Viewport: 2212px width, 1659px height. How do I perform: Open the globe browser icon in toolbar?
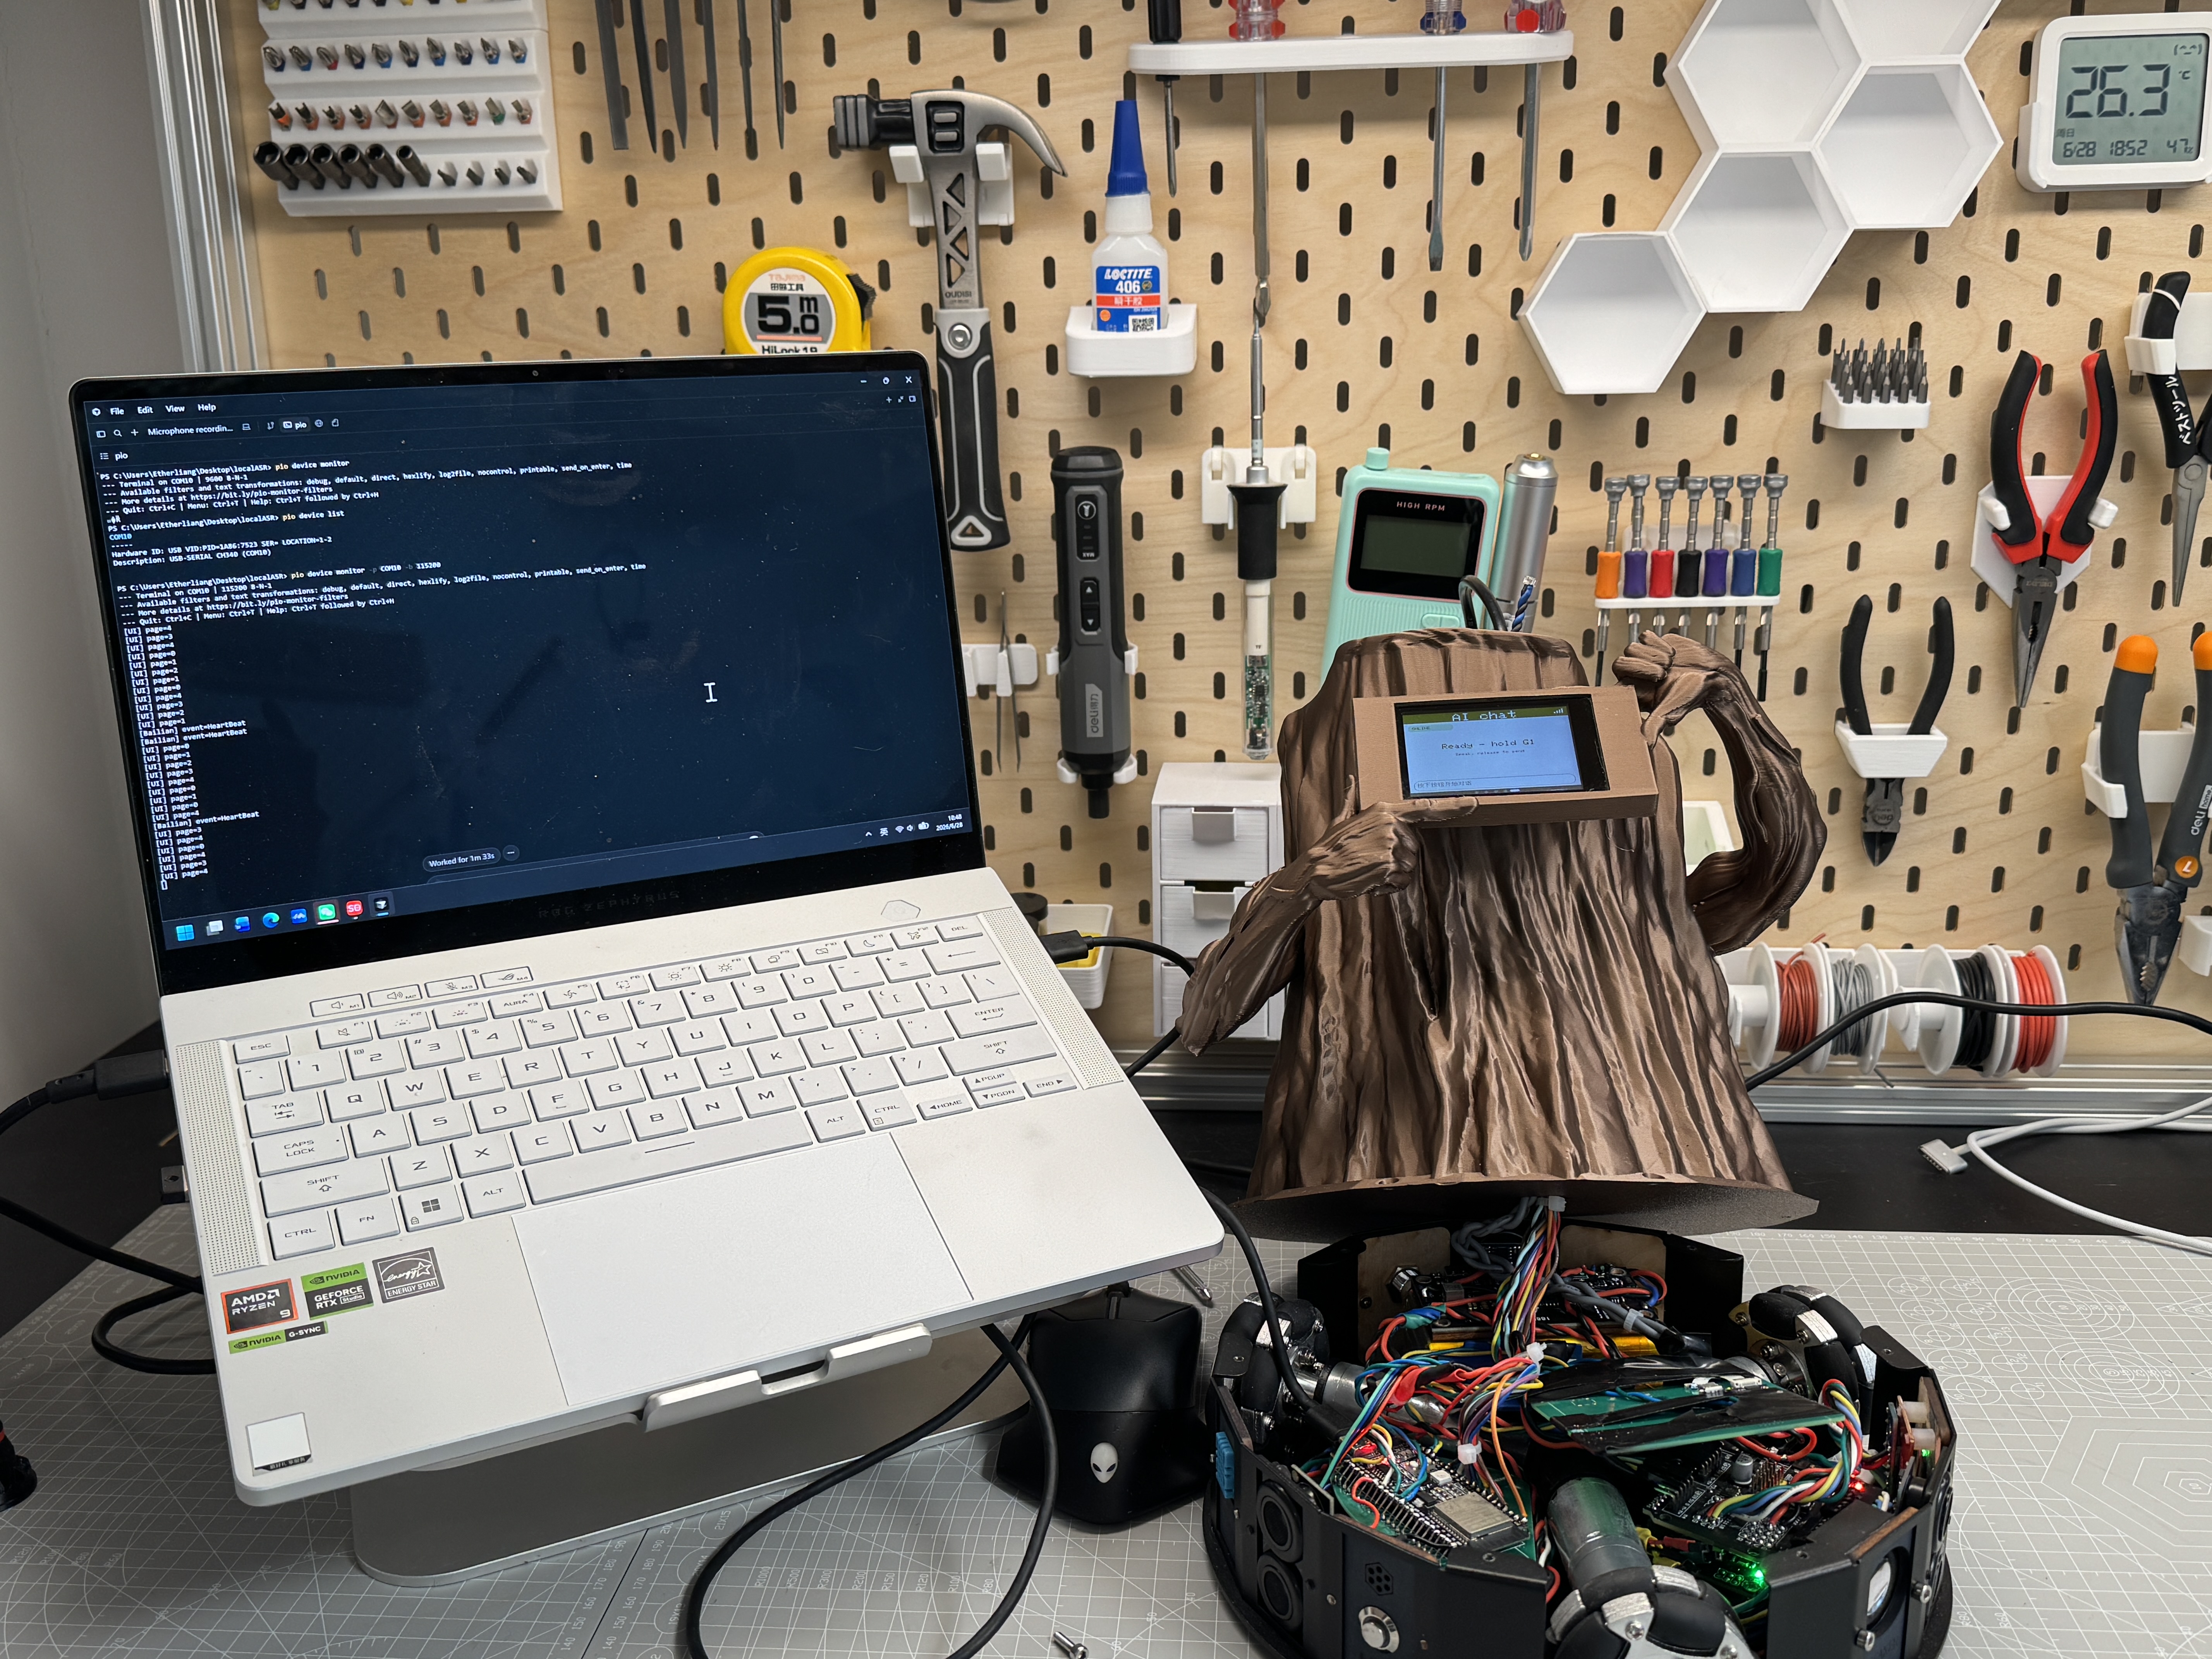(x=319, y=423)
